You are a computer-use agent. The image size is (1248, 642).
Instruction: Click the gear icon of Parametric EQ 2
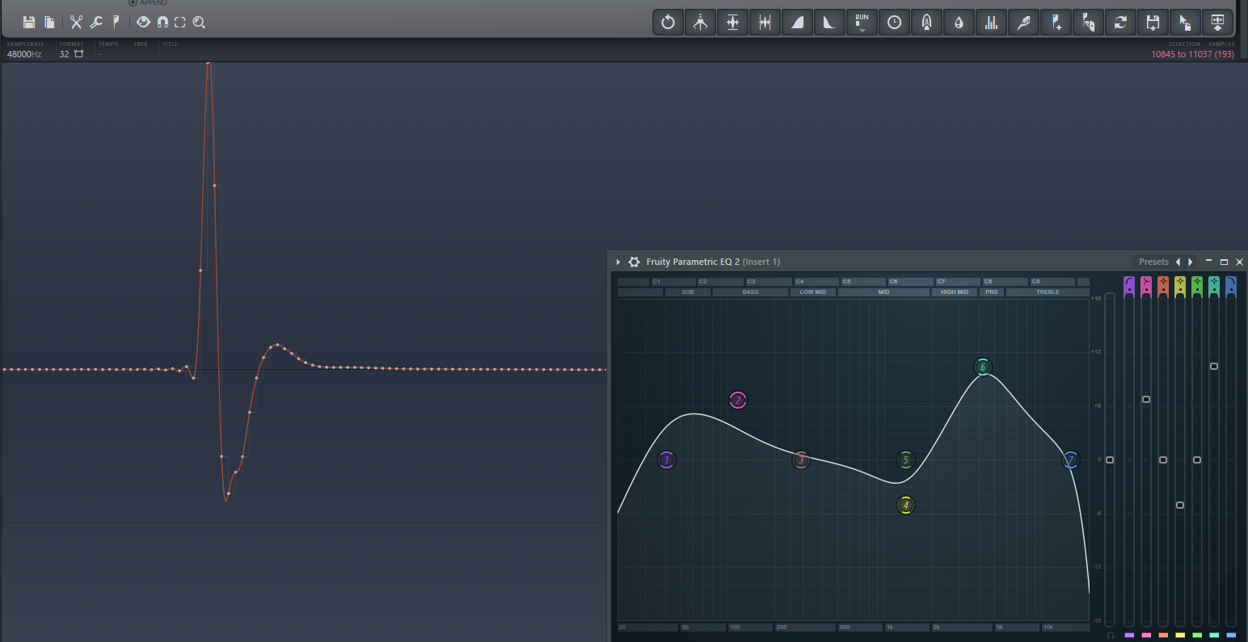pyautogui.click(x=634, y=262)
